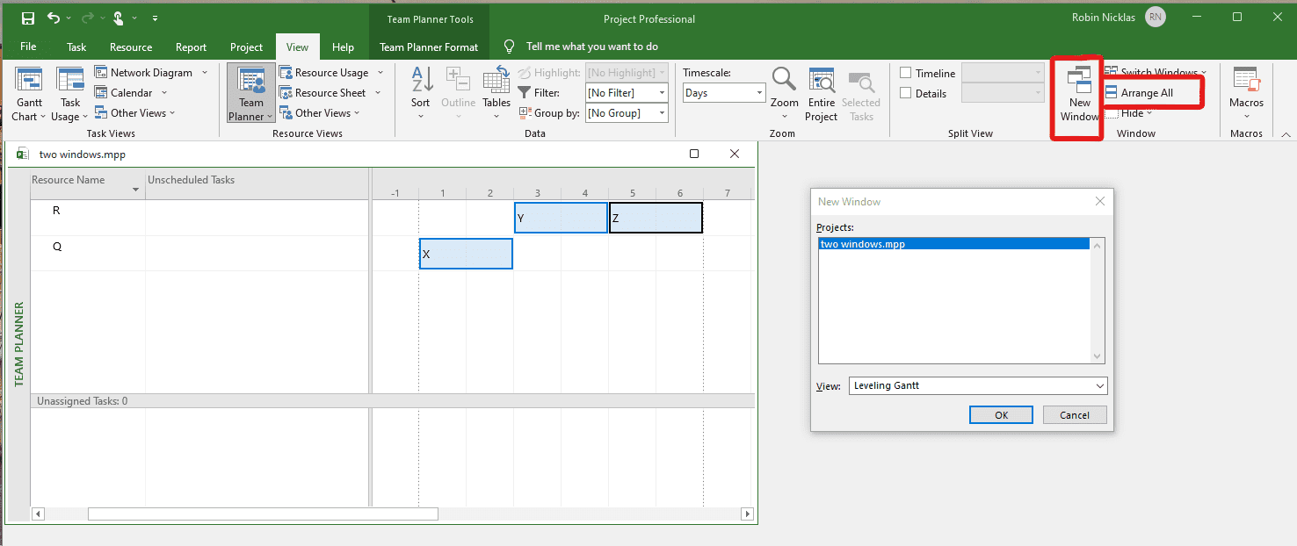The height and width of the screenshot is (546, 1297).
Task: Close the New Window dialog
Action: [x=1099, y=202]
